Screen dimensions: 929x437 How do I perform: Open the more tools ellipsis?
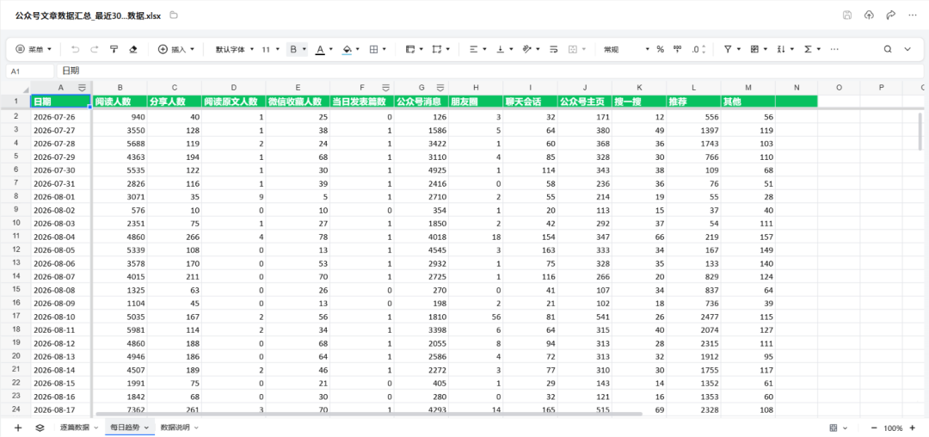click(834, 50)
